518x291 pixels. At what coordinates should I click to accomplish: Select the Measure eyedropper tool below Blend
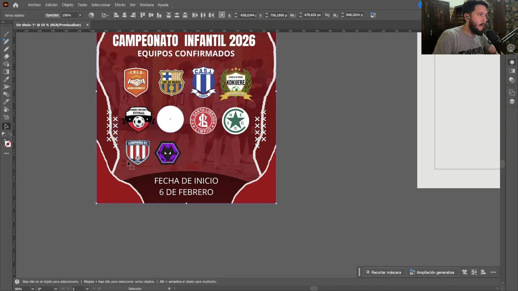6,102
